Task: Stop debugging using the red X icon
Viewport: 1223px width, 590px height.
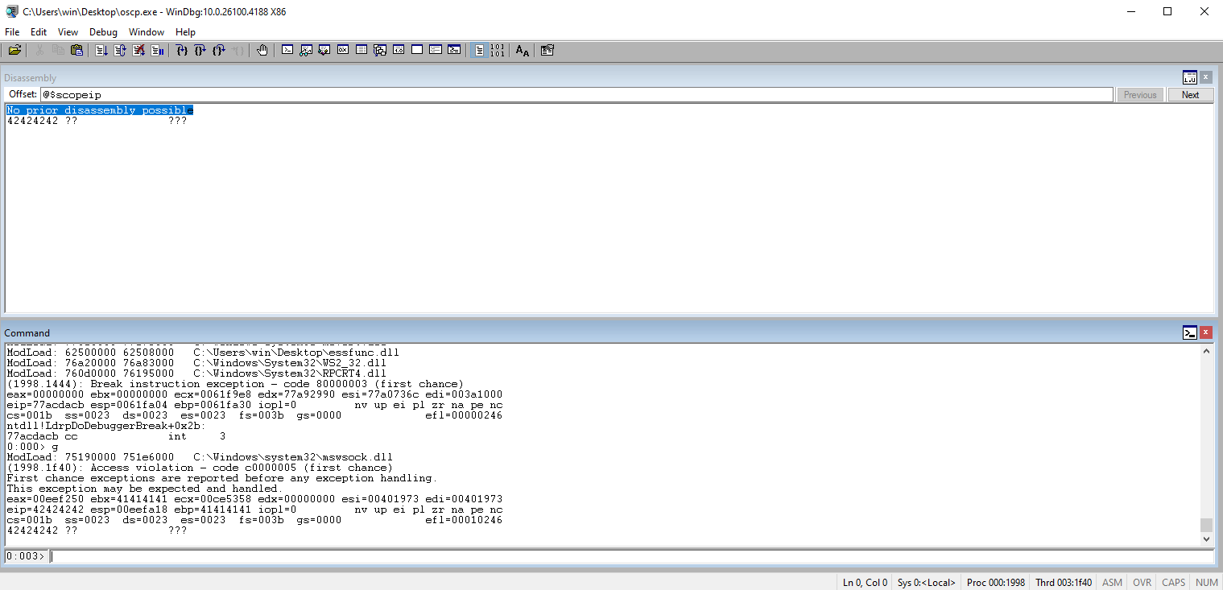Action: (x=138, y=51)
